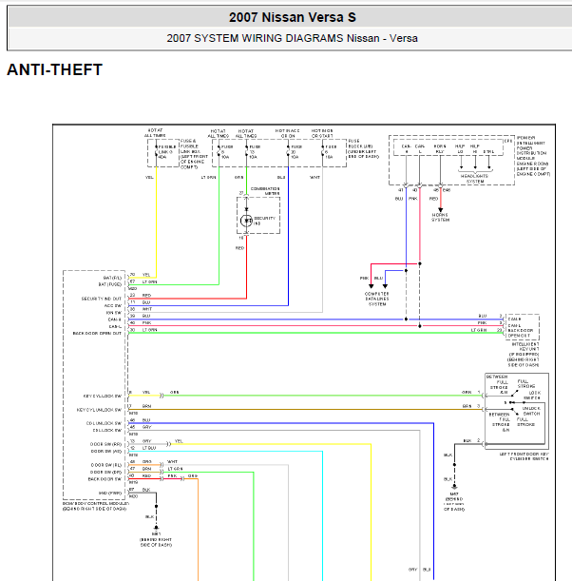Select the "HOT IN ACC OR ON" label

pyautogui.click(x=287, y=133)
